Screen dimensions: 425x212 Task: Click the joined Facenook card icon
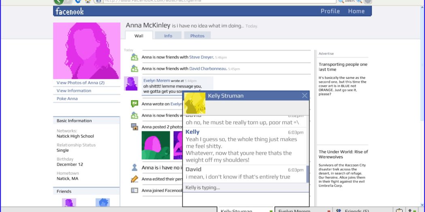click(134, 190)
